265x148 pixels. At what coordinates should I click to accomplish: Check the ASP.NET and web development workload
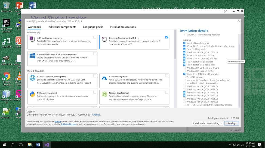click(95, 75)
